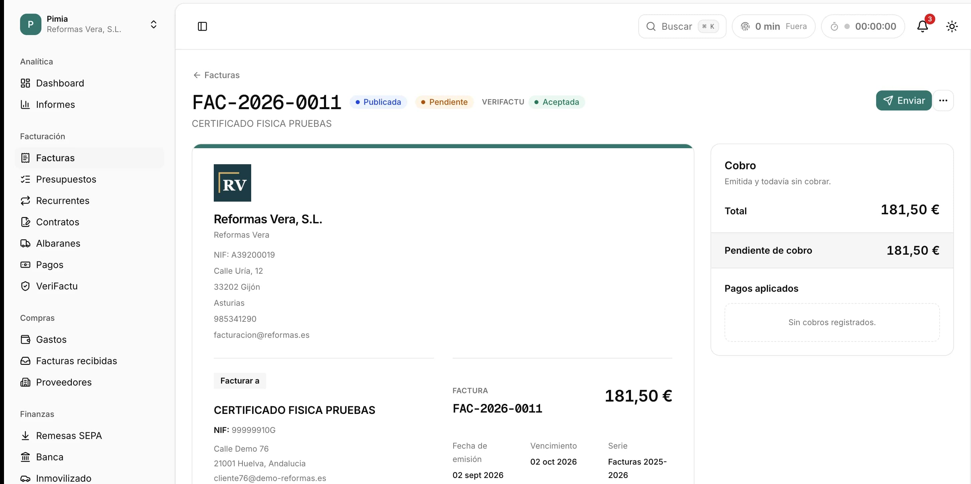Click the stopwatch timer icon
Image resolution: width=971 pixels, height=484 pixels.
pos(834,26)
